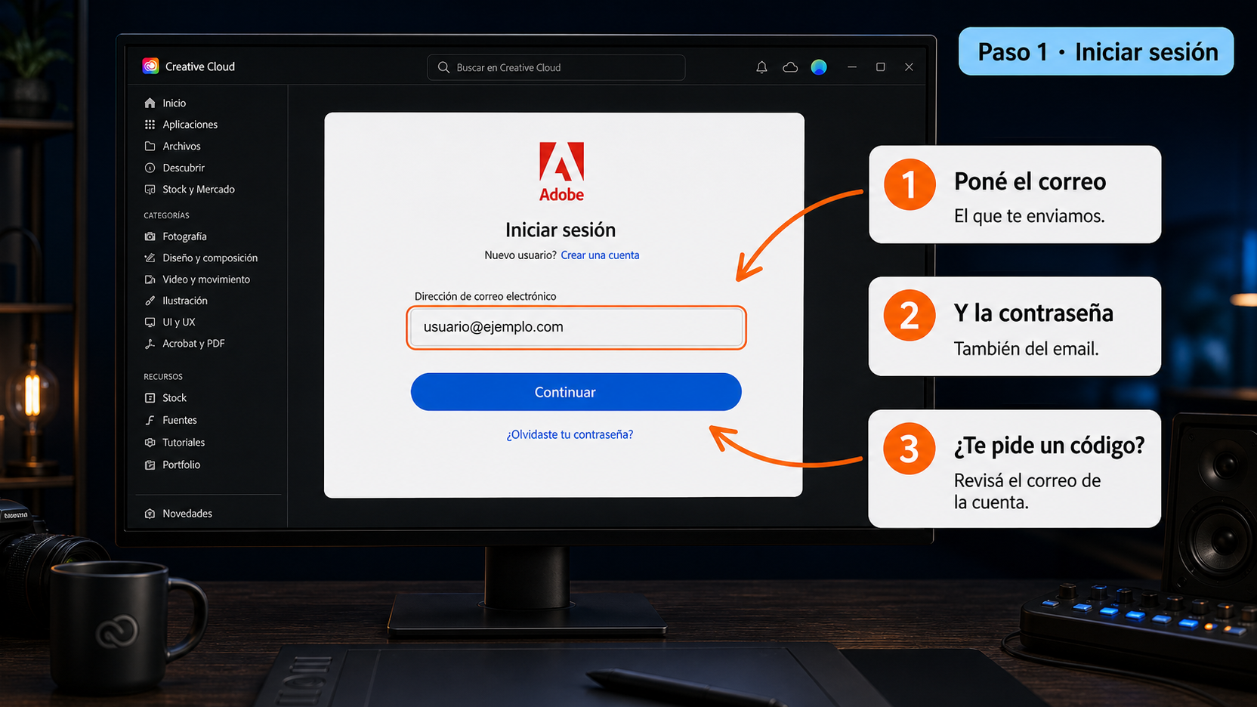Image resolution: width=1257 pixels, height=707 pixels.
Task: Click the RECURSOS section header
Action: click(x=163, y=376)
